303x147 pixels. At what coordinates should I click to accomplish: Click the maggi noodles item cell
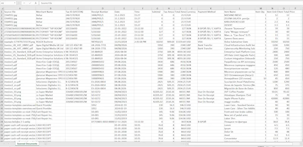click(239, 102)
